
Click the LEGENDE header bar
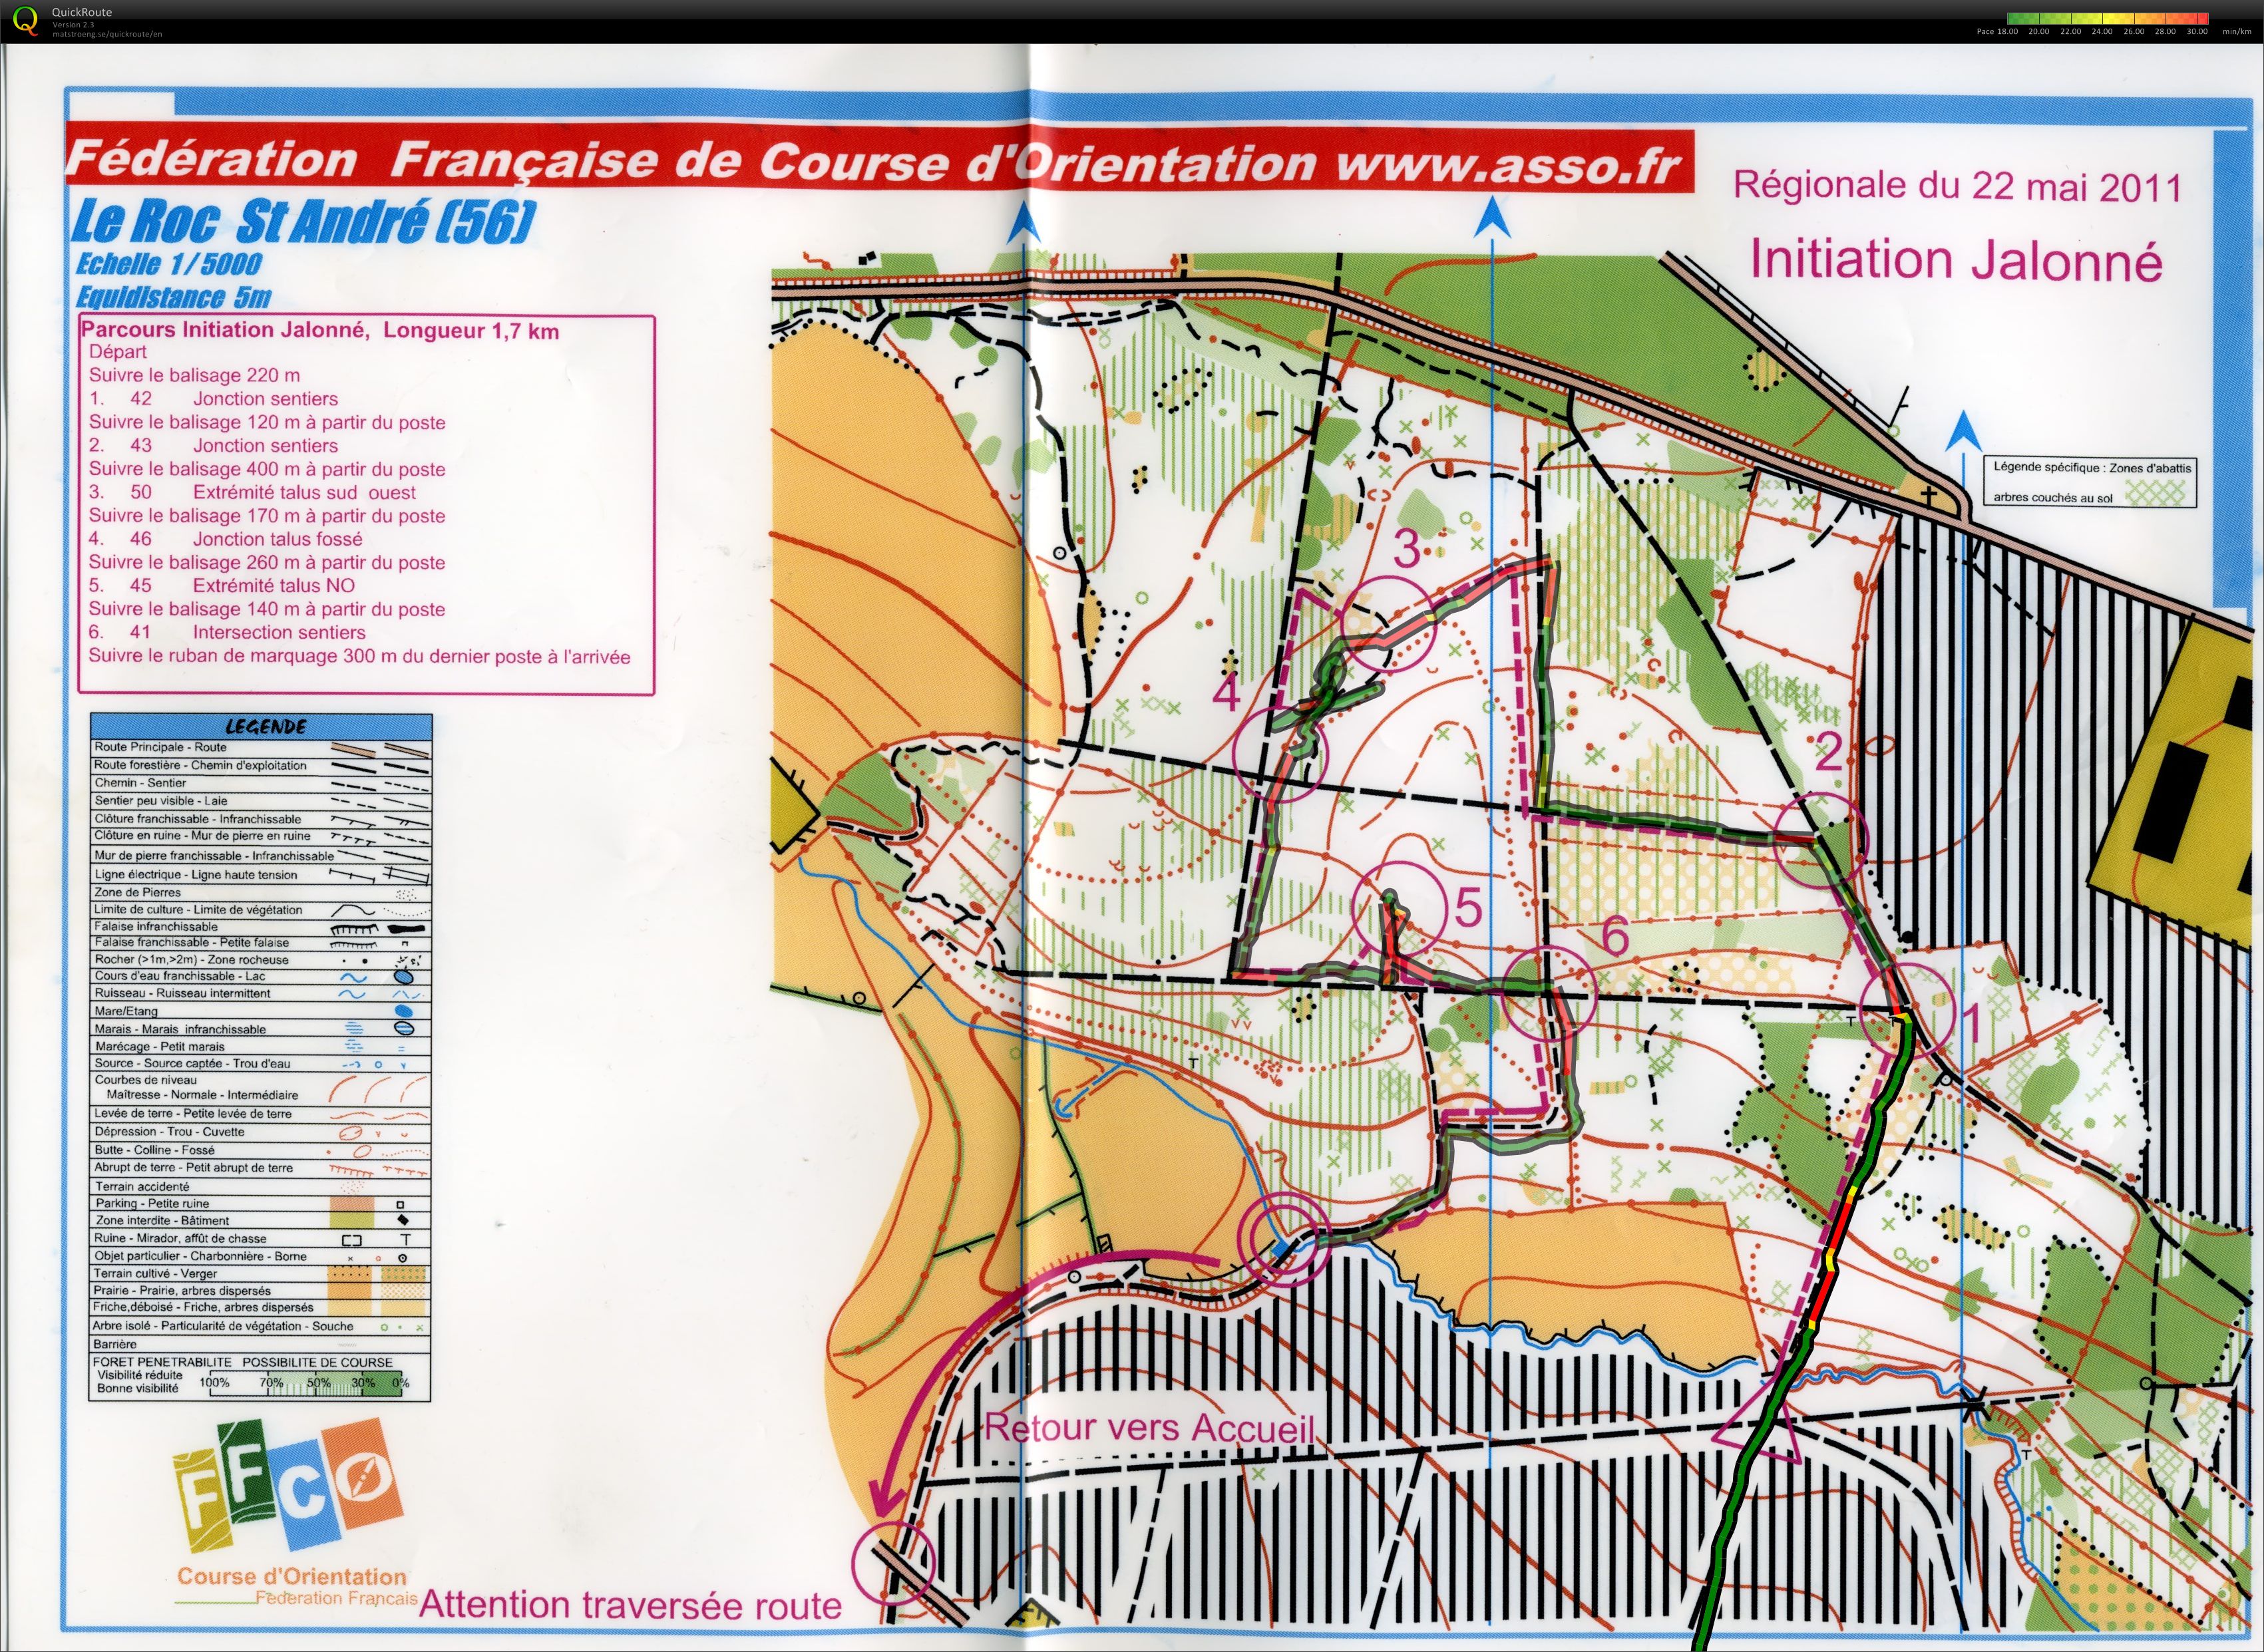tap(262, 726)
